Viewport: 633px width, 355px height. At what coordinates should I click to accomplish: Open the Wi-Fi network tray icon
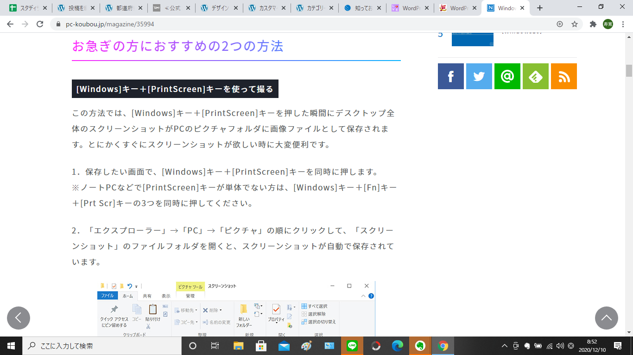coord(549,346)
